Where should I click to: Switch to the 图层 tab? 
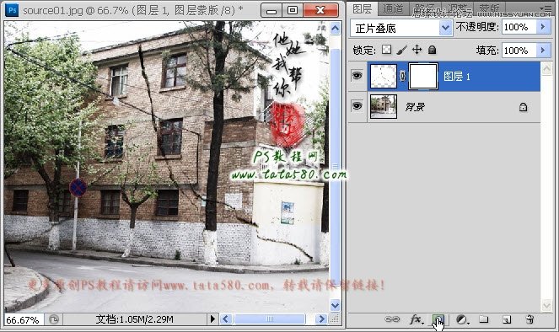[x=363, y=8]
